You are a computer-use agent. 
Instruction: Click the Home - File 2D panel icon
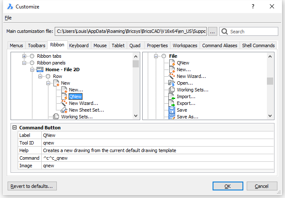40,70
